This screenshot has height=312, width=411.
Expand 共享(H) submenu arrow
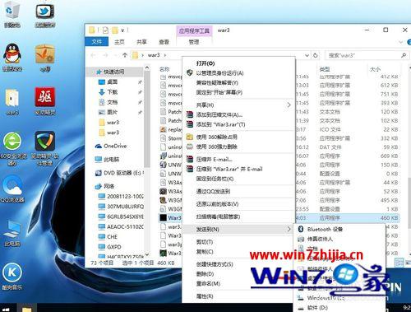click(289, 105)
